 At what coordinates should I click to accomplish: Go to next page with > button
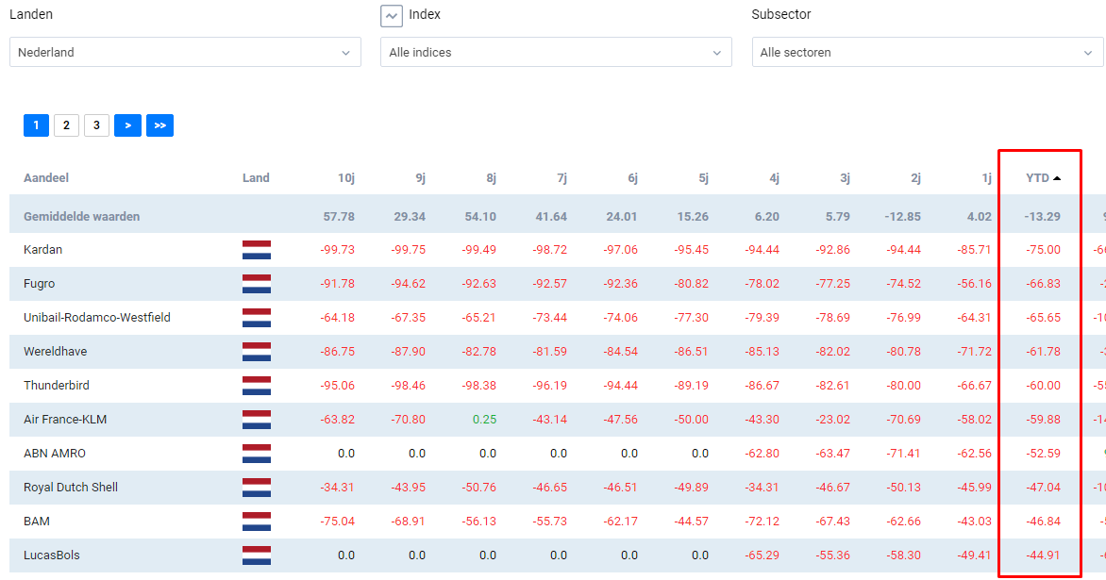[127, 125]
